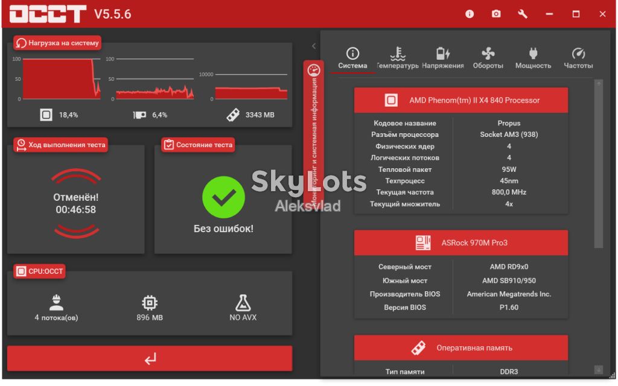The image size is (618, 386).
Task: Click the red return arrow button
Action: tap(150, 358)
